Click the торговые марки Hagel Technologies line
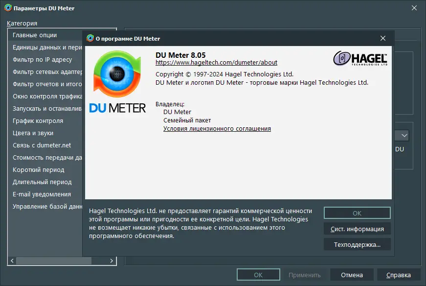The height and width of the screenshot is (286, 426). (x=262, y=82)
